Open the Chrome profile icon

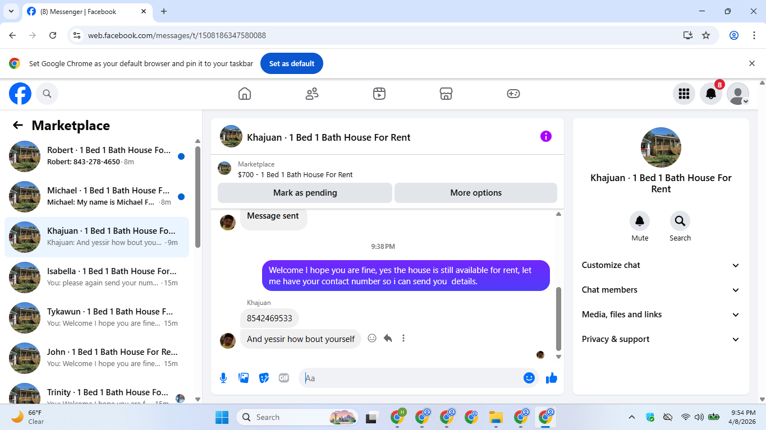pos(734,35)
